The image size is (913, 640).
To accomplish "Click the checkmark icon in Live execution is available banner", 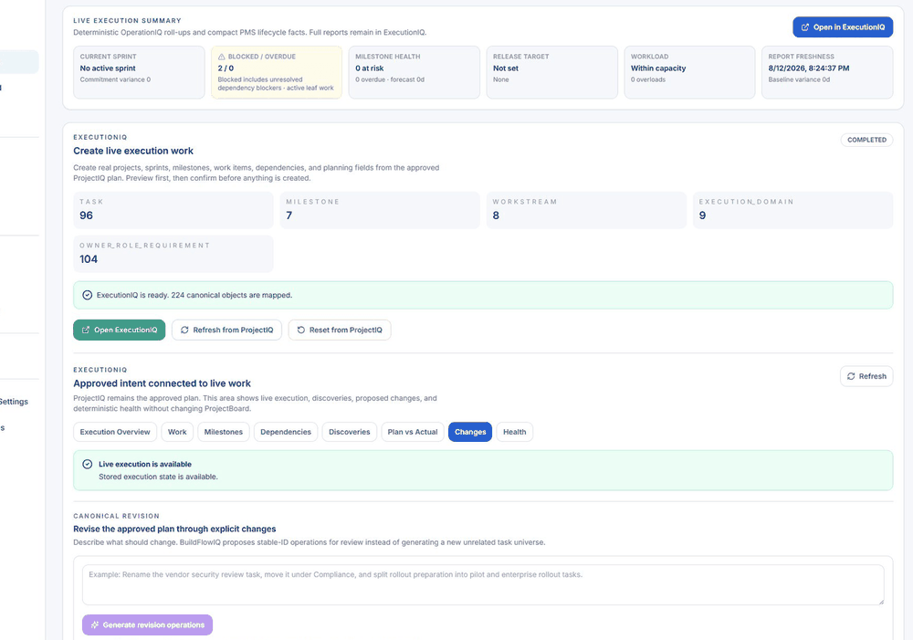I will pyautogui.click(x=88, y=464).
